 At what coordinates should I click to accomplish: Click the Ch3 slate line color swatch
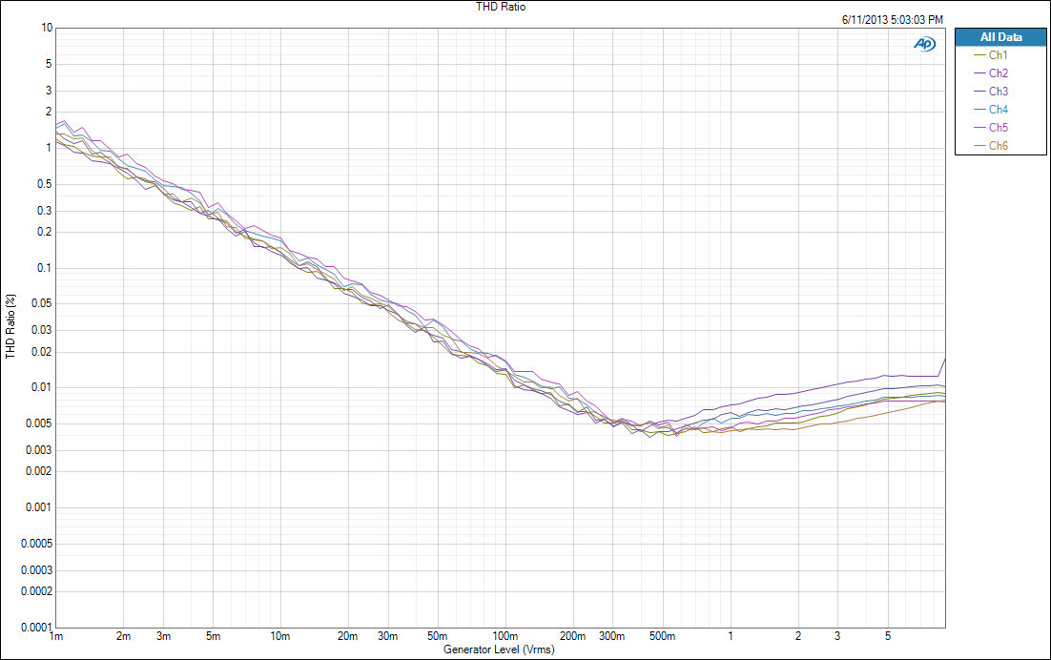pyautogui.click(x=979, y=92)
